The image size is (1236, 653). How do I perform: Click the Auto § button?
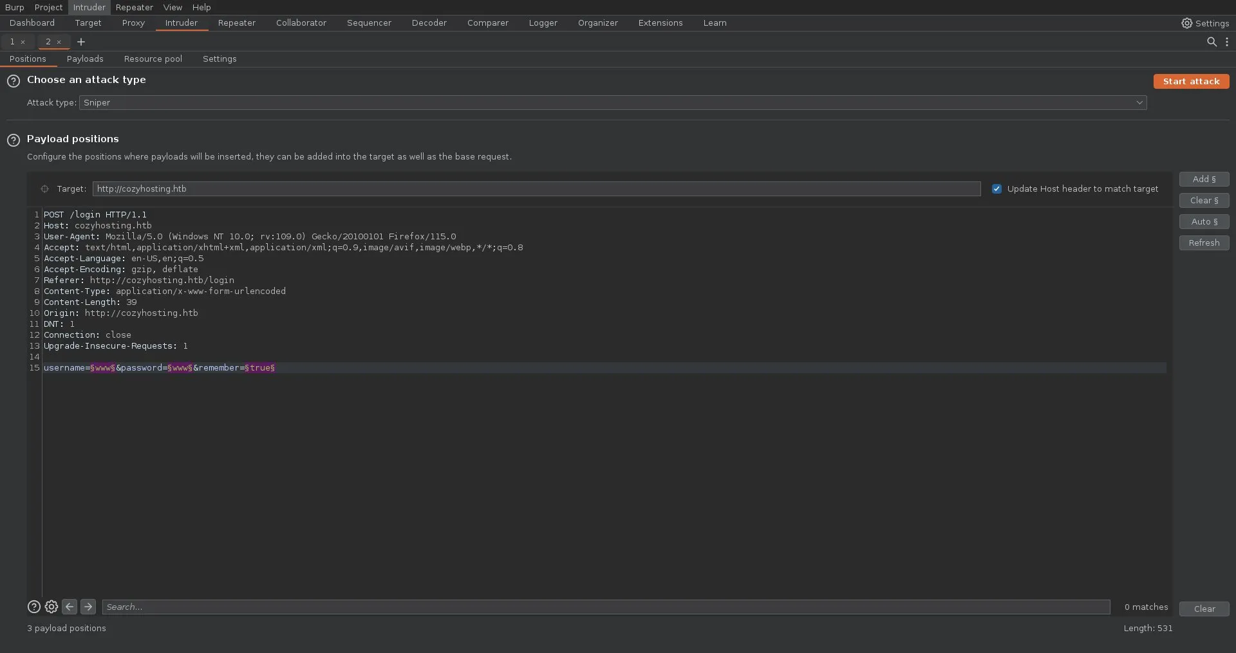pyautogui.click(x=1204, y=222)
